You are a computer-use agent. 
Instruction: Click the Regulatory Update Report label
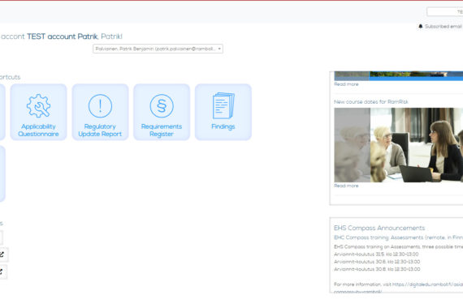pos(100,130)
